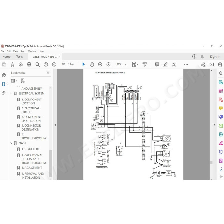This screenshot has width=224, height=224.
Task: Zoom in with the plus circle icon
Action: (x=108, y=64)
